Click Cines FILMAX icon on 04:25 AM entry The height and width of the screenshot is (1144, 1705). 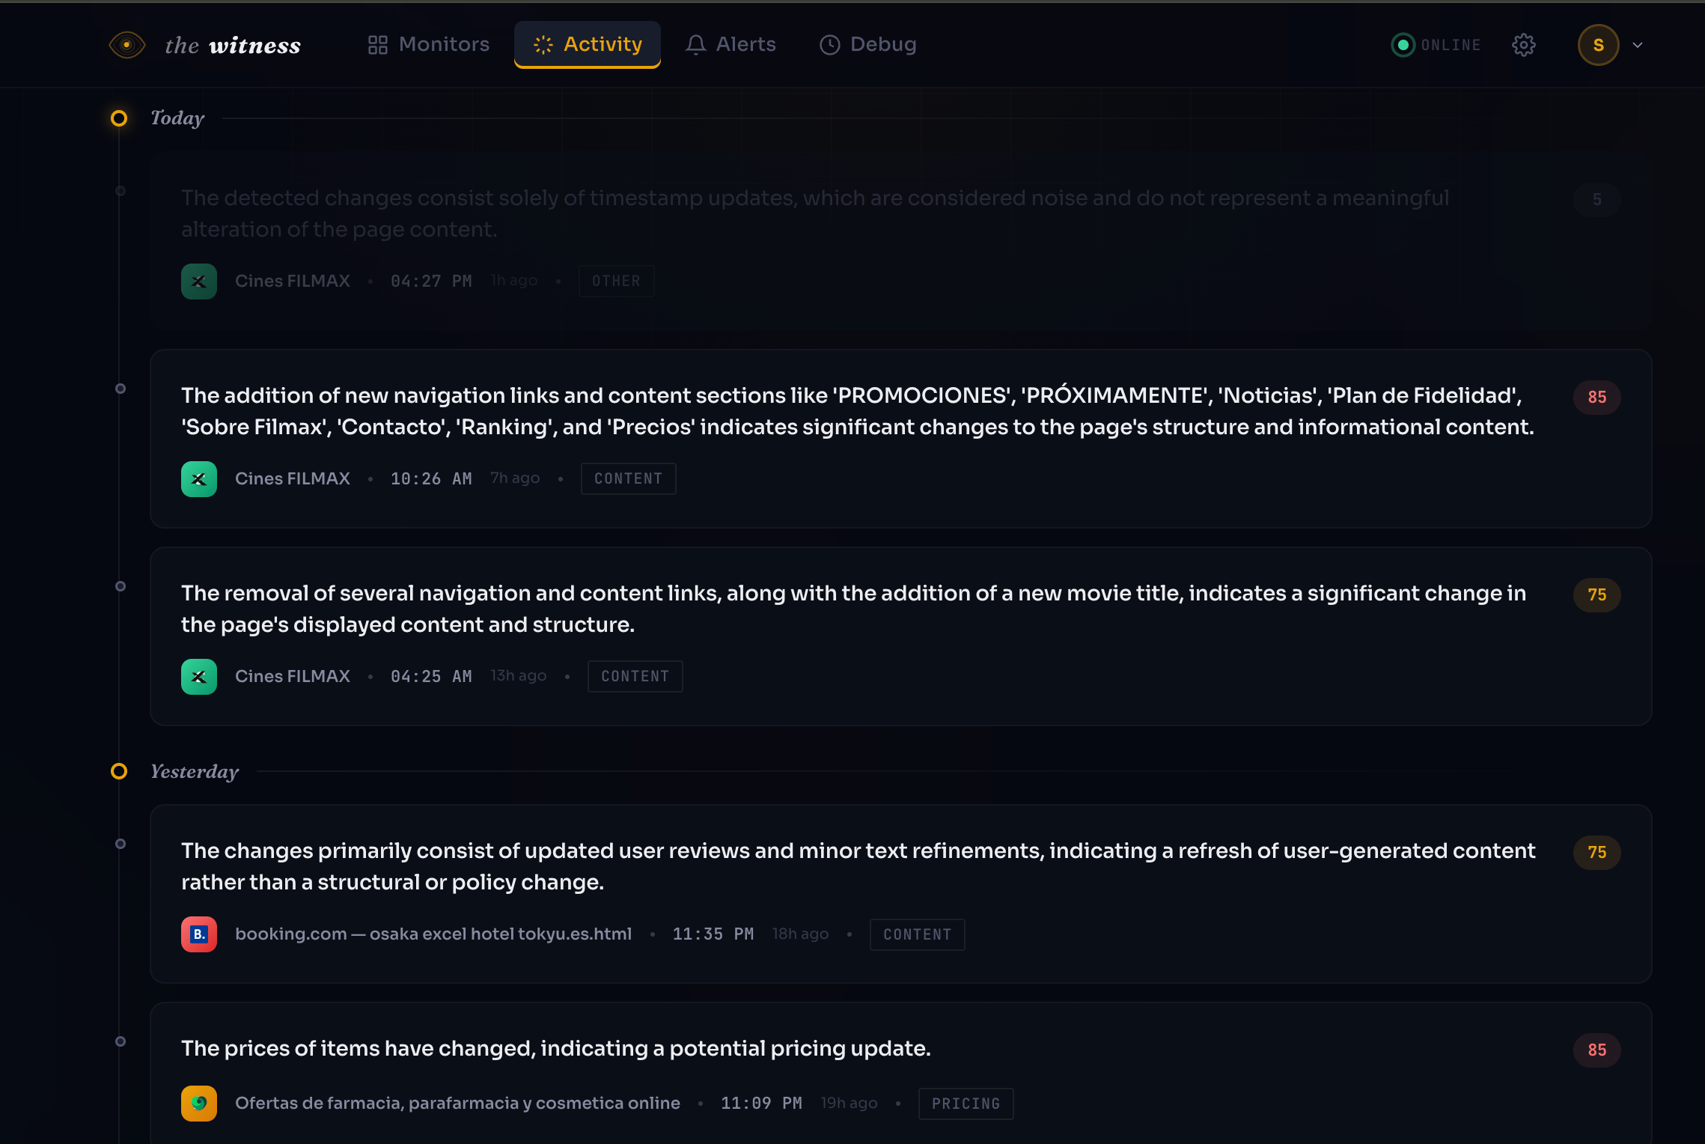(199, 677)
